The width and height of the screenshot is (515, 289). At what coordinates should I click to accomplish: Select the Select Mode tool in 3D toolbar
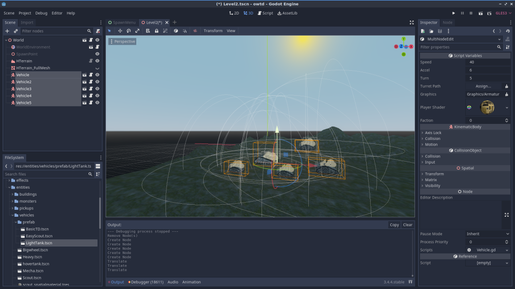[110, 31]
